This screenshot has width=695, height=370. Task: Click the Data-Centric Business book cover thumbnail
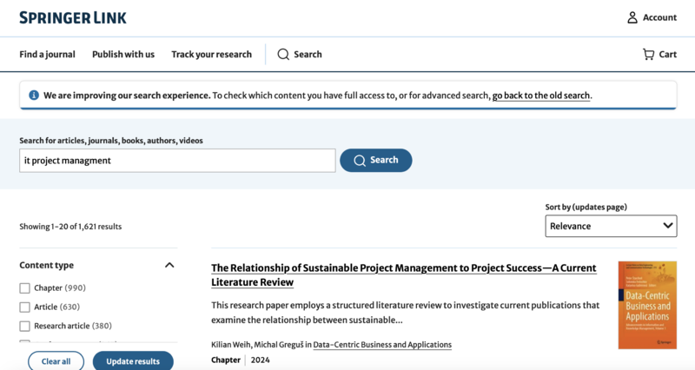[x=647, y=305]
